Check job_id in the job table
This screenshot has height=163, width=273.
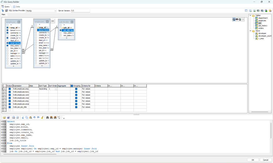[61, 28]
